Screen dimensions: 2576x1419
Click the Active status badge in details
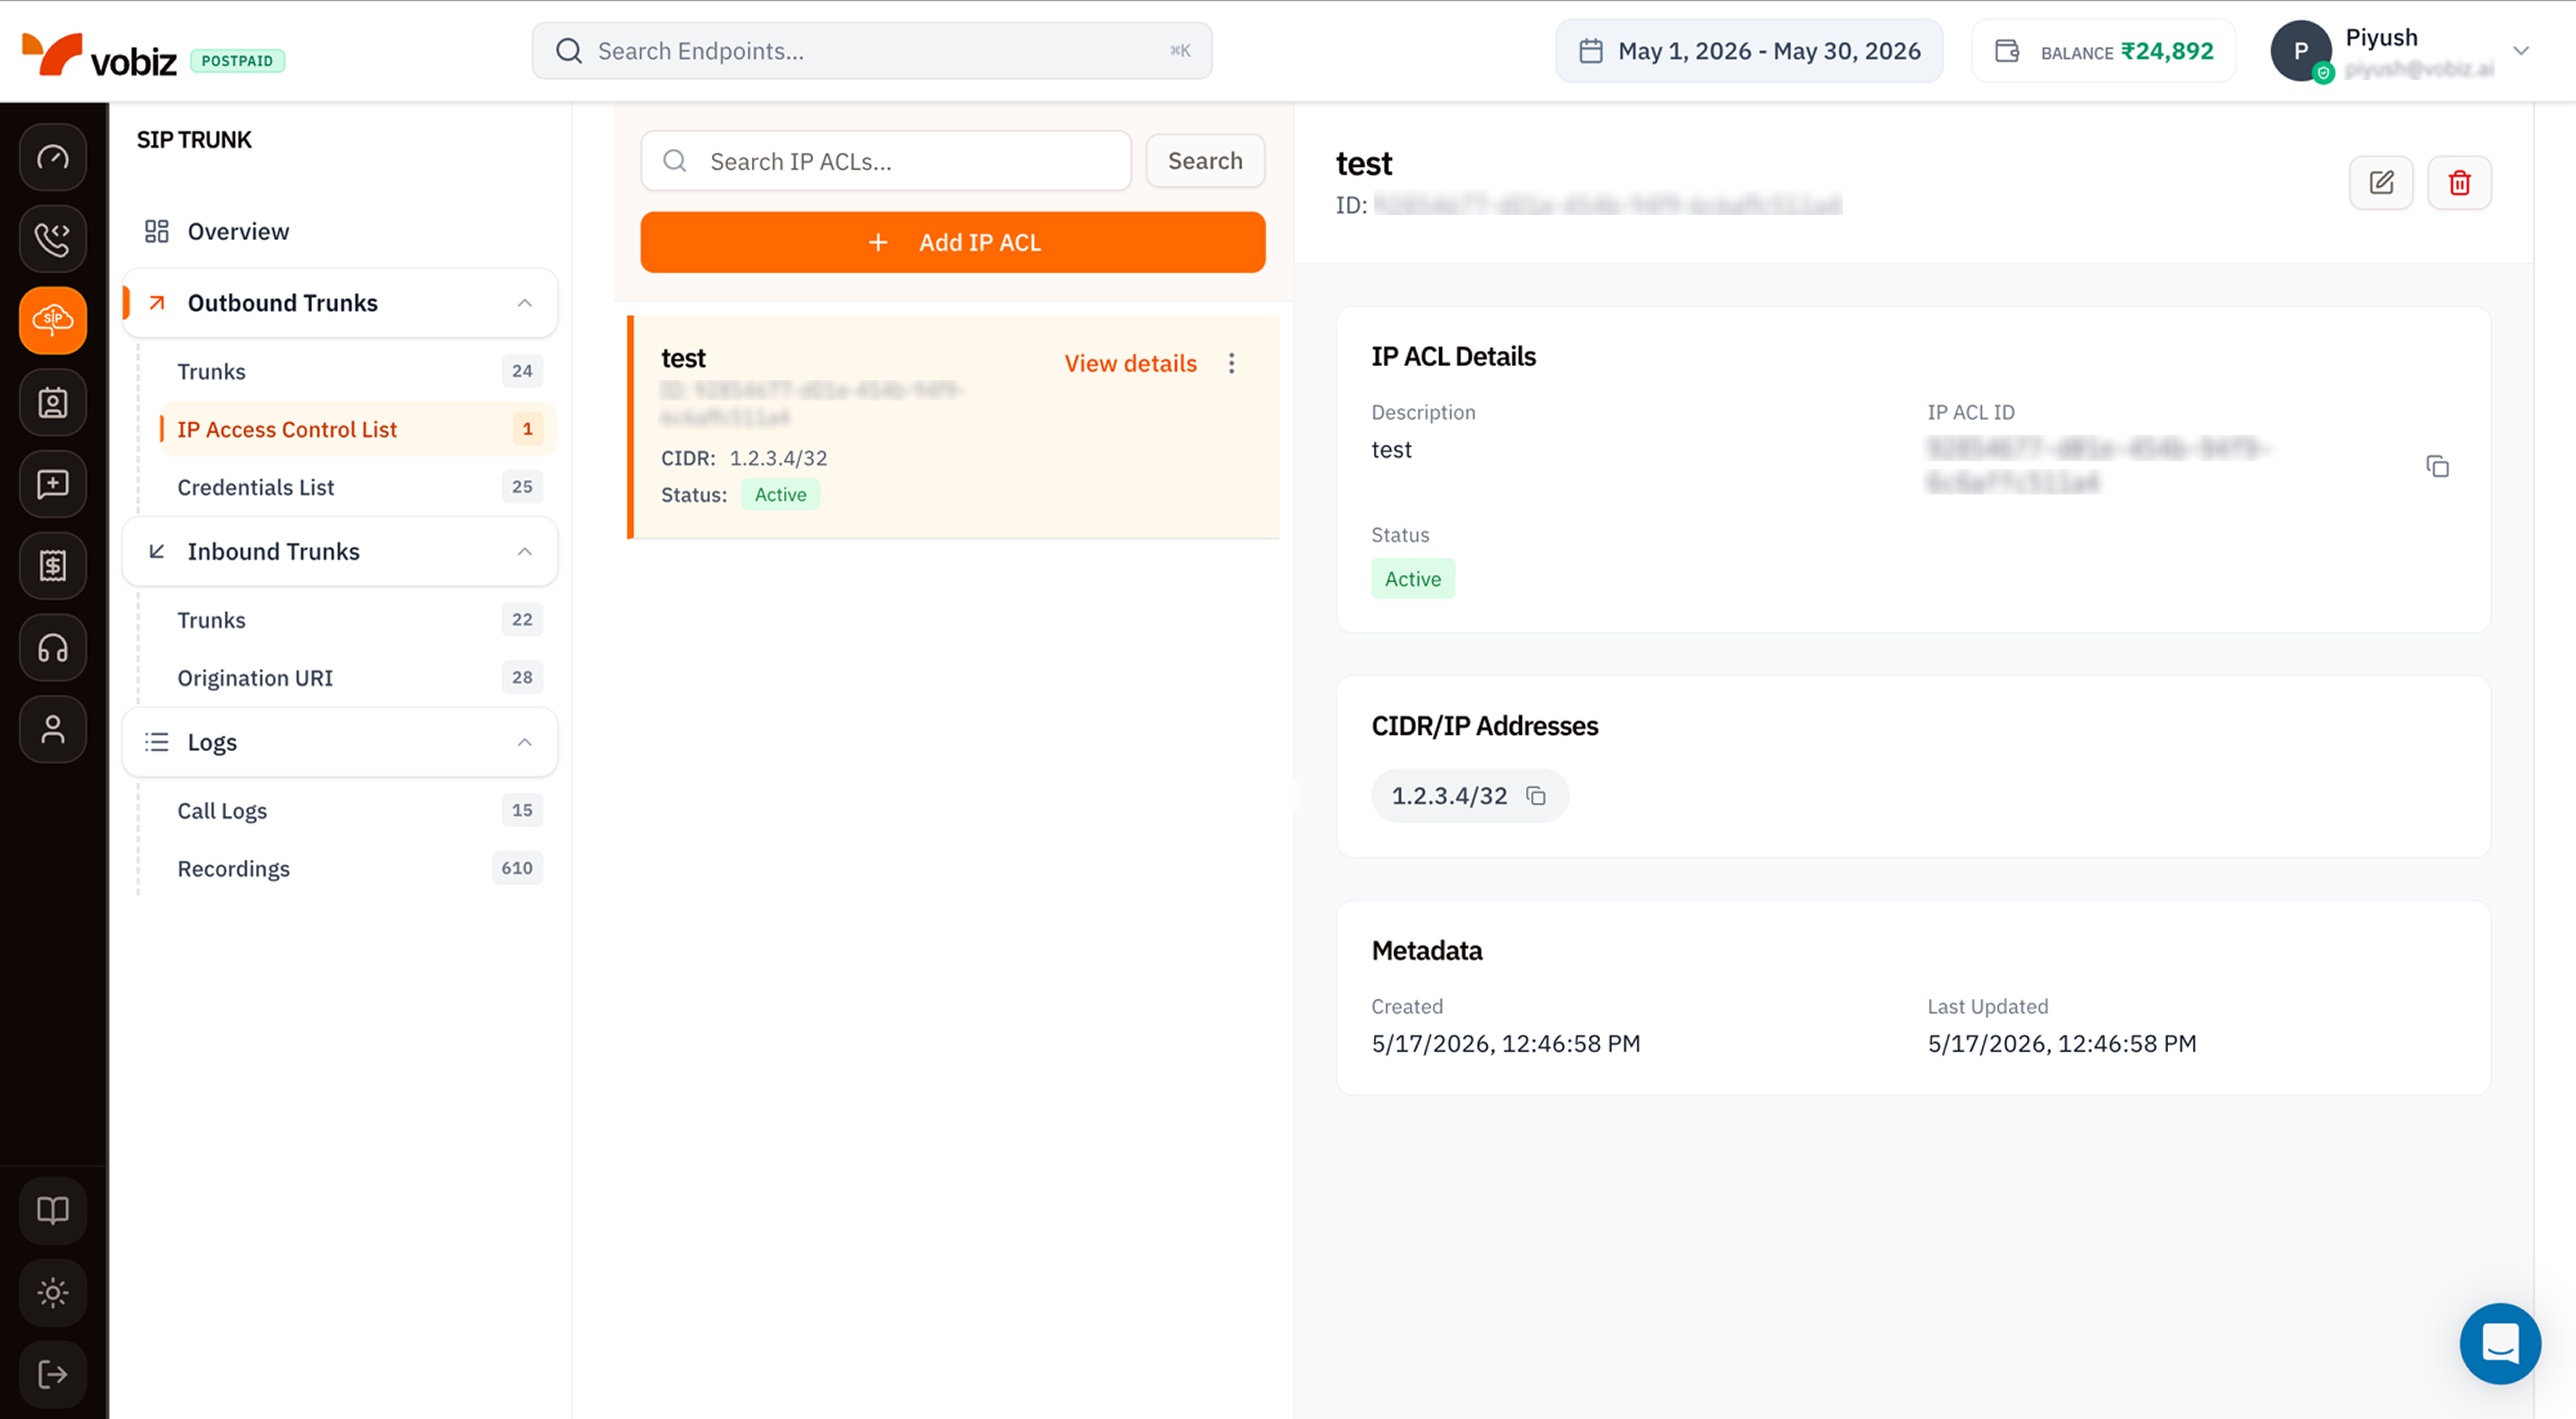1413,579
